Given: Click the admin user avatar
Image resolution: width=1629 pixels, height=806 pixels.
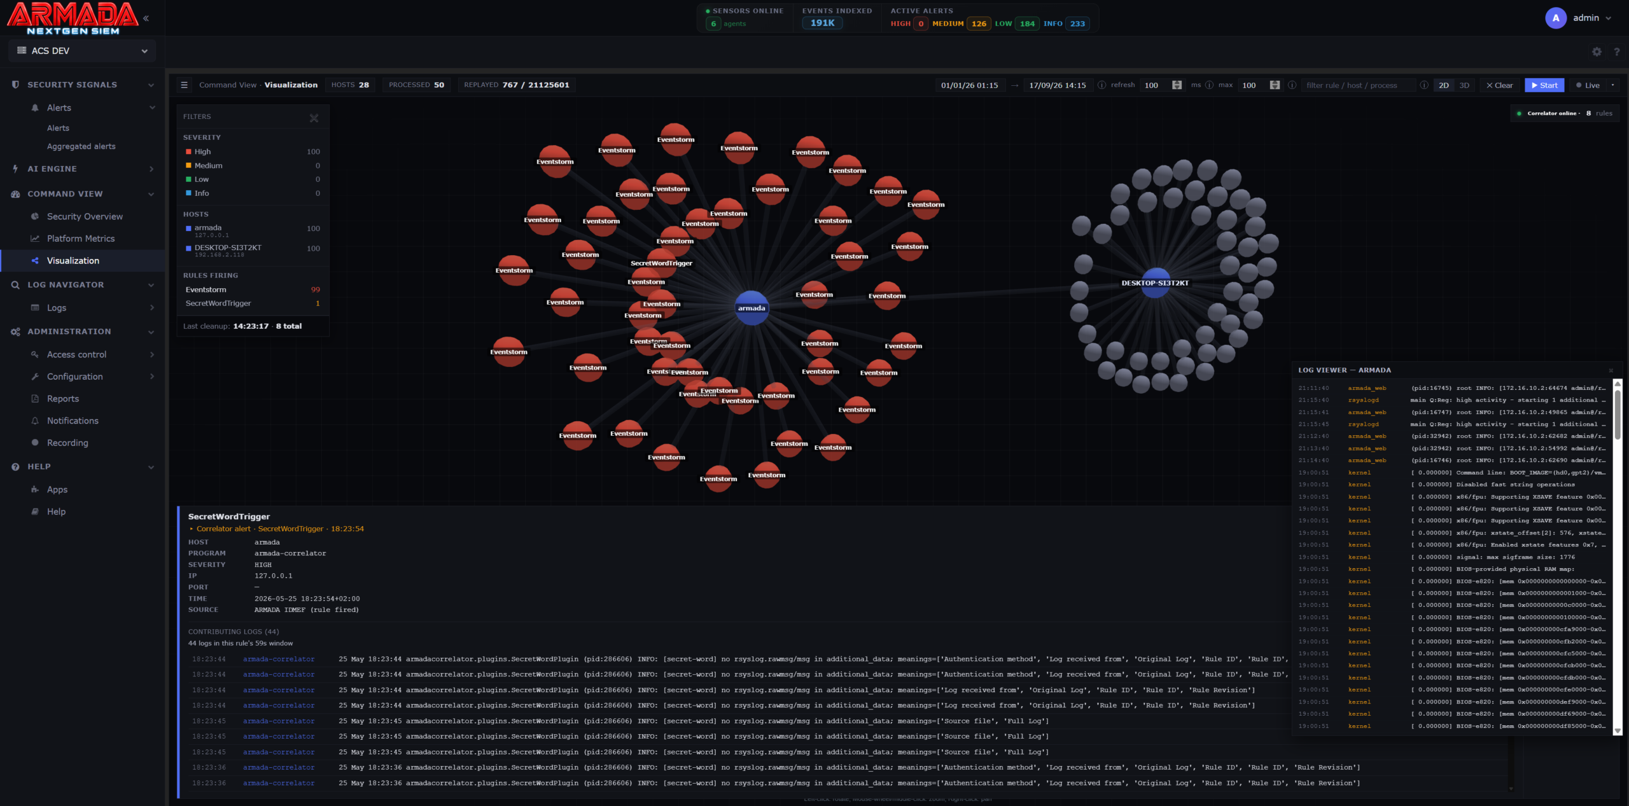Looking at the screenshot, I should [x=1555, y=18].
